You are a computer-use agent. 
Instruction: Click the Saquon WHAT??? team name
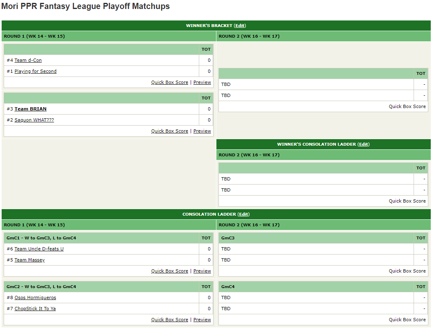34,120
